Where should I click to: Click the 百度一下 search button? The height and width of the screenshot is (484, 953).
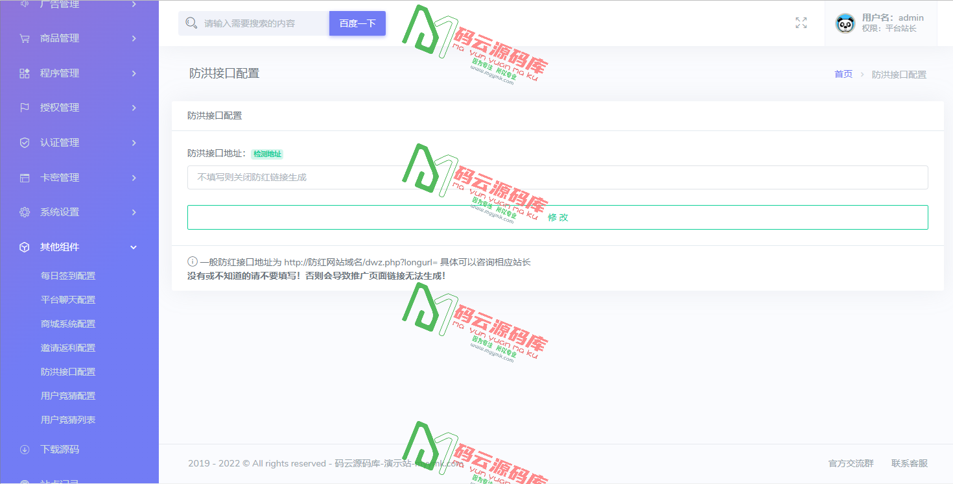[357, 22]
